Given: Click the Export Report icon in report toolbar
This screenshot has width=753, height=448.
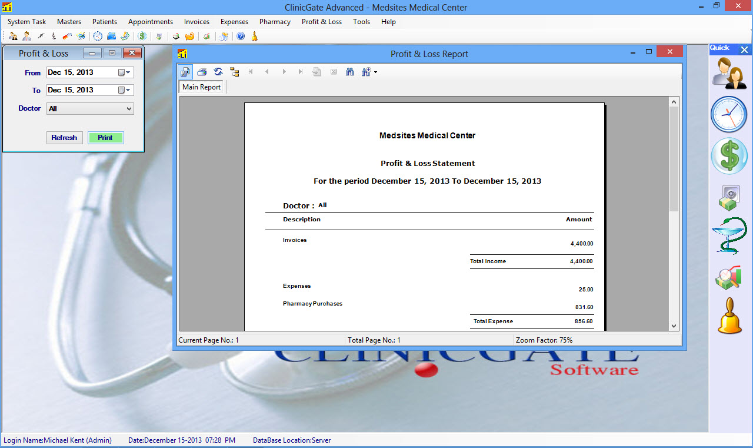Looking at the screenshot, I should coord(185,72).
